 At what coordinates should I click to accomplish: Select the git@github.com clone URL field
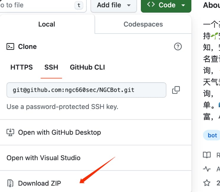87,90
